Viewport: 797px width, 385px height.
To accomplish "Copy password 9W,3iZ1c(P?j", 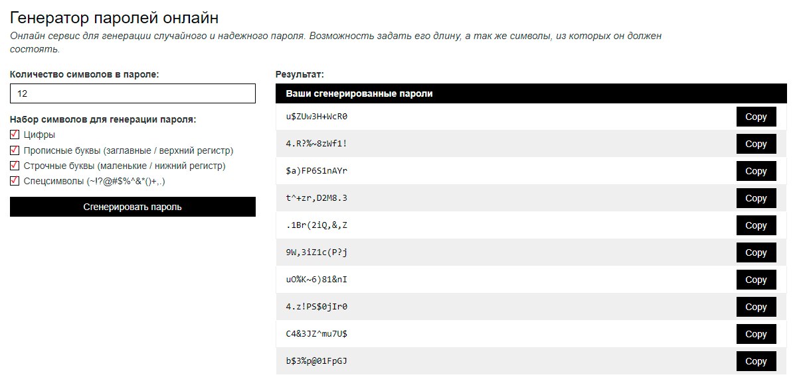I will (x=756, y=252).
